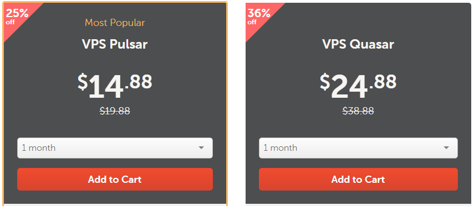
Task: Click the $24.88 discounted price
Action: coord(358,86)
